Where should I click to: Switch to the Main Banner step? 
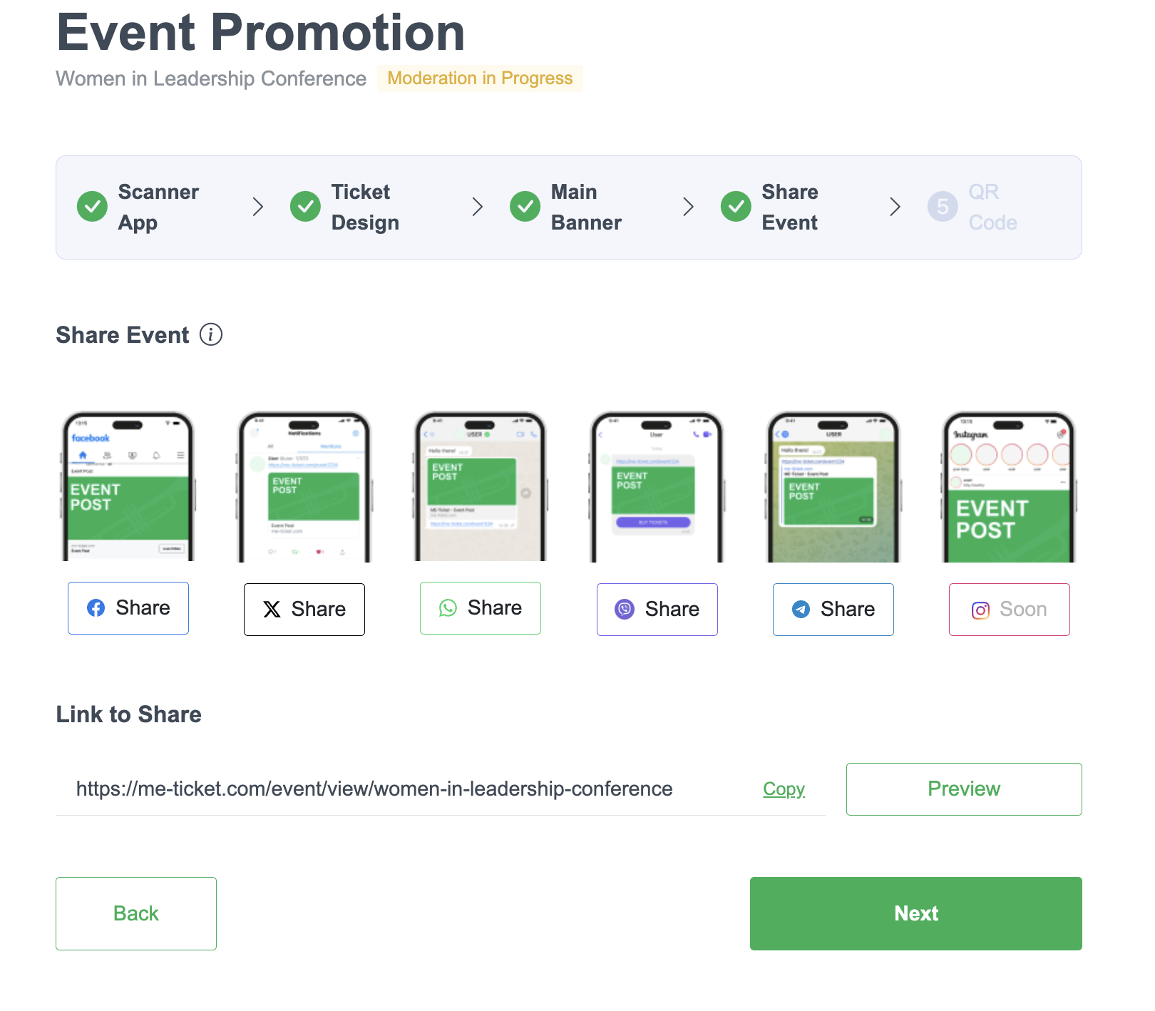point(585,207)
